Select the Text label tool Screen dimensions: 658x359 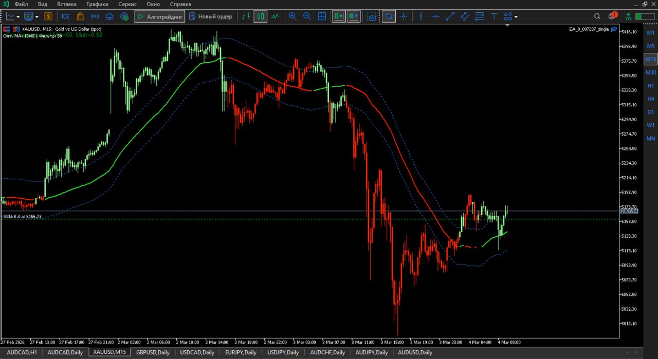[493, 16]
